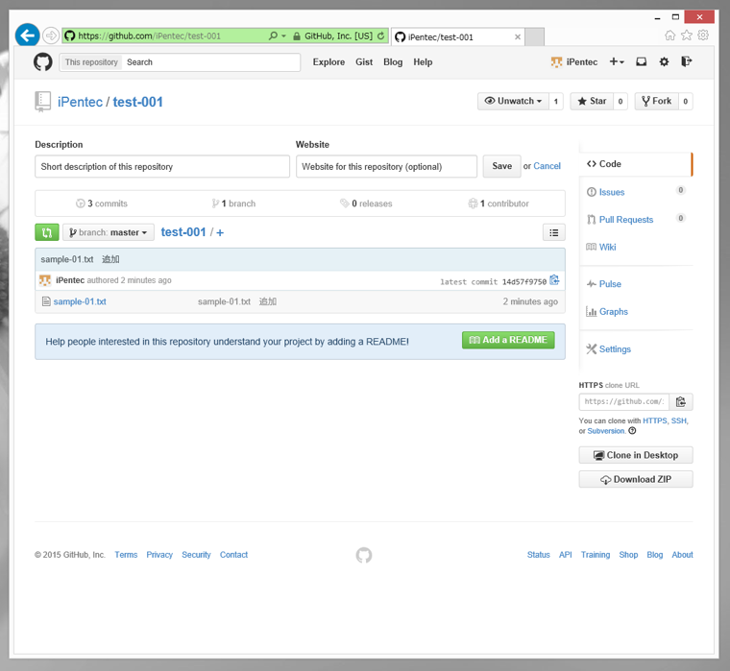
Task: Open the iPentec profile in header
Action: [574, 61]
